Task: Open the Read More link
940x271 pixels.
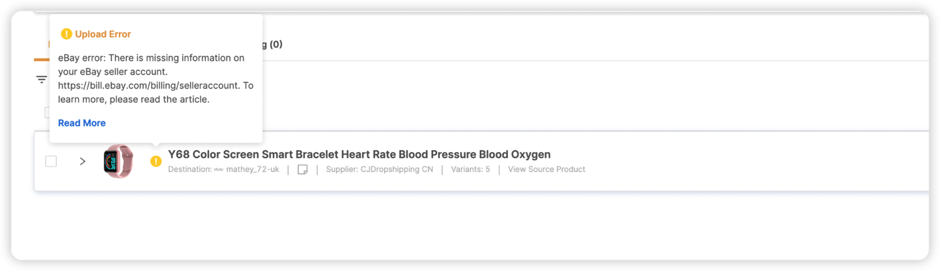Action: point(82,123)
